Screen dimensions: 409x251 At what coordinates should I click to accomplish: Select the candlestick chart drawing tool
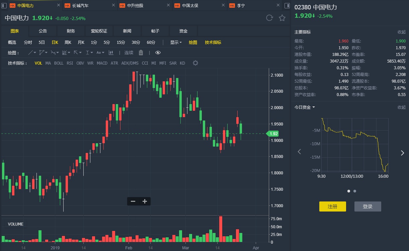(x=111, y=53)
